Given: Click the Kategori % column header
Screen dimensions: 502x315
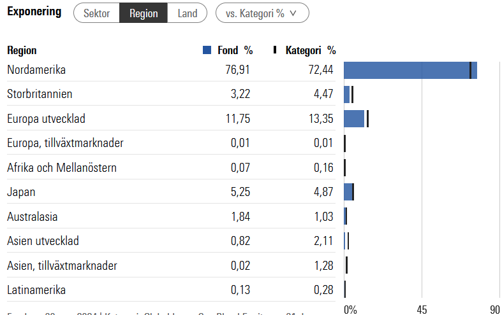Looking at the screenshot, I should 310,50.
